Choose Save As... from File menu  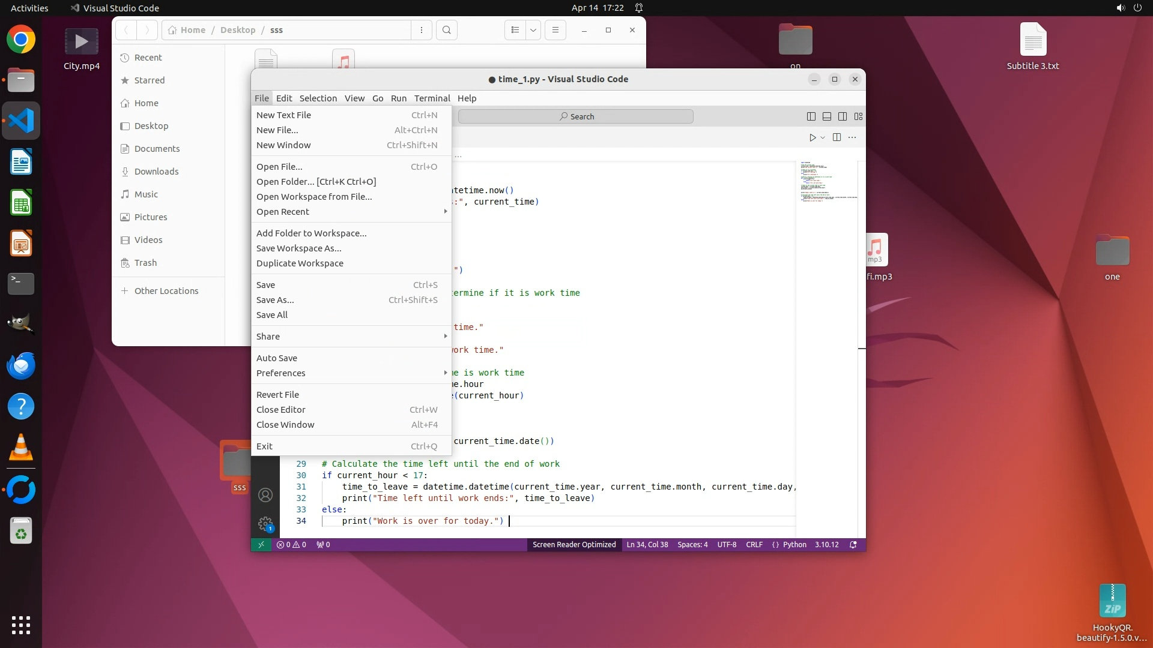coord(276,300)
